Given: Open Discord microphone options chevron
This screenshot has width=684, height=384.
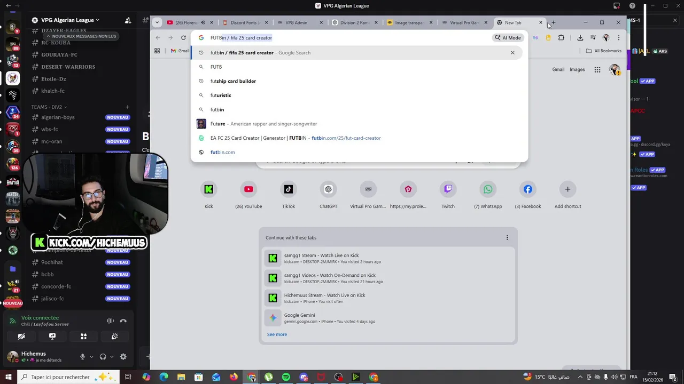Looking at the screenshot, I should [x=91, y=357].
